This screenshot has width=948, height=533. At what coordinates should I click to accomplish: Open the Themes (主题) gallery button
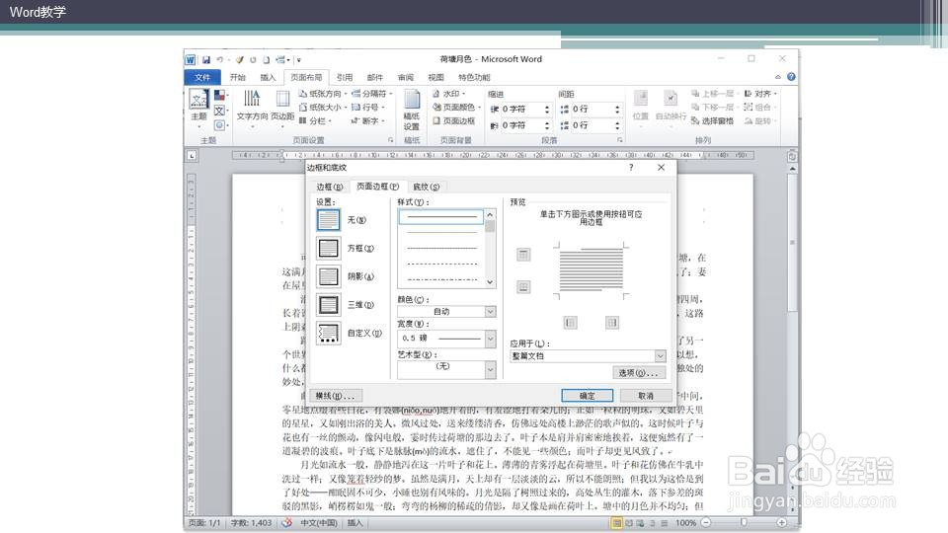click(198, 109)
